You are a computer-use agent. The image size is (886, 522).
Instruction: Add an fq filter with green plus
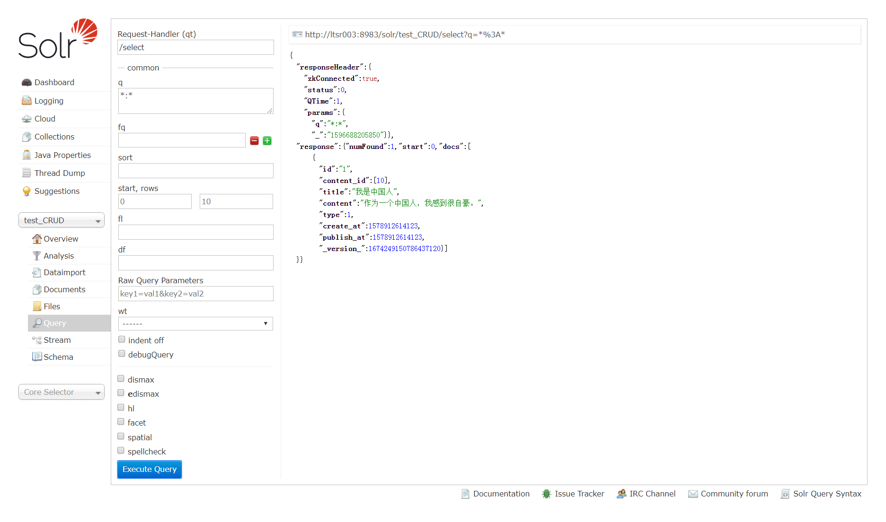[x=267, y=140]
